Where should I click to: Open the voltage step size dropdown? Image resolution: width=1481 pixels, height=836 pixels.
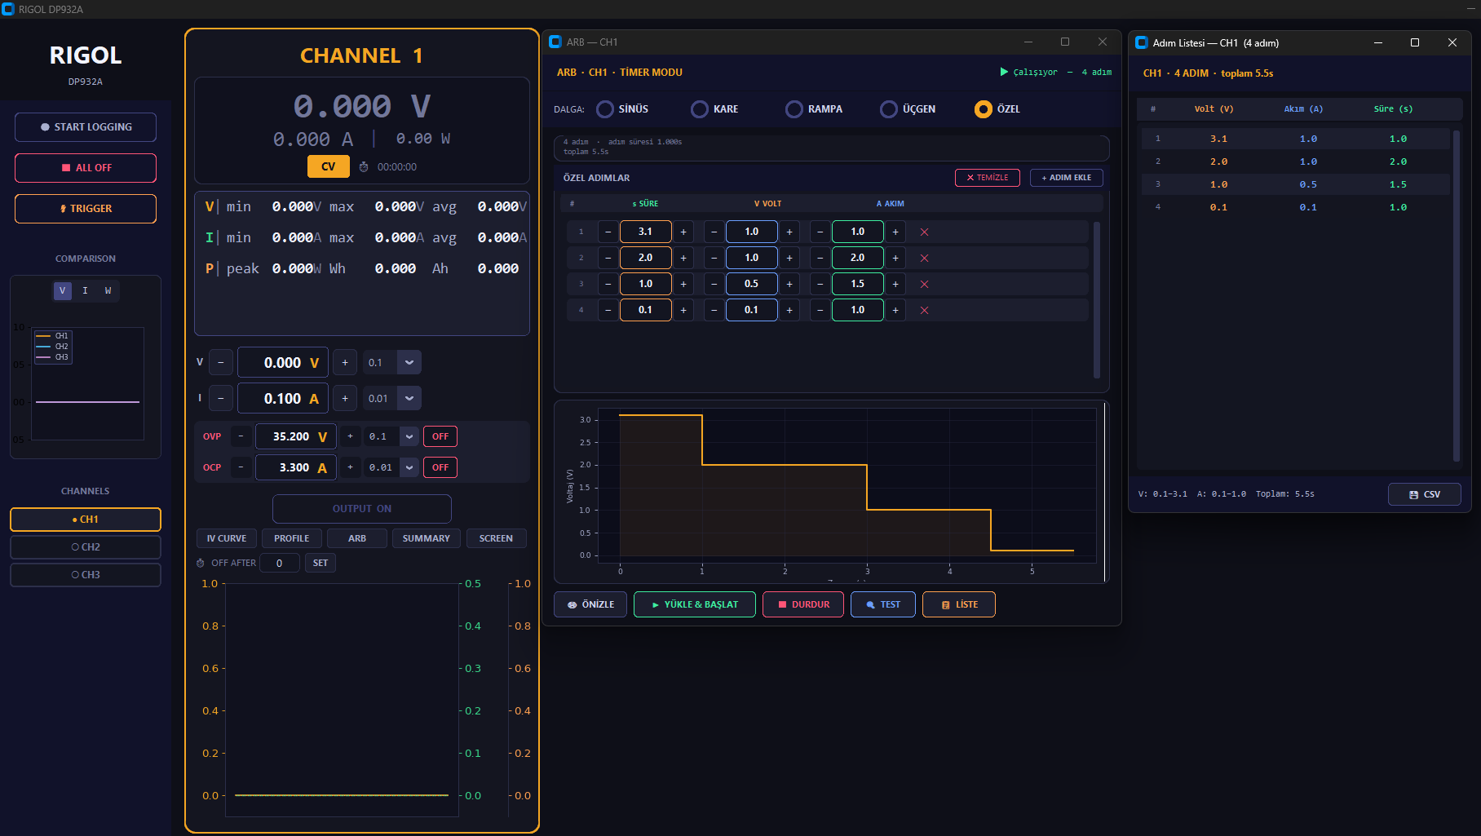[409, 363]
